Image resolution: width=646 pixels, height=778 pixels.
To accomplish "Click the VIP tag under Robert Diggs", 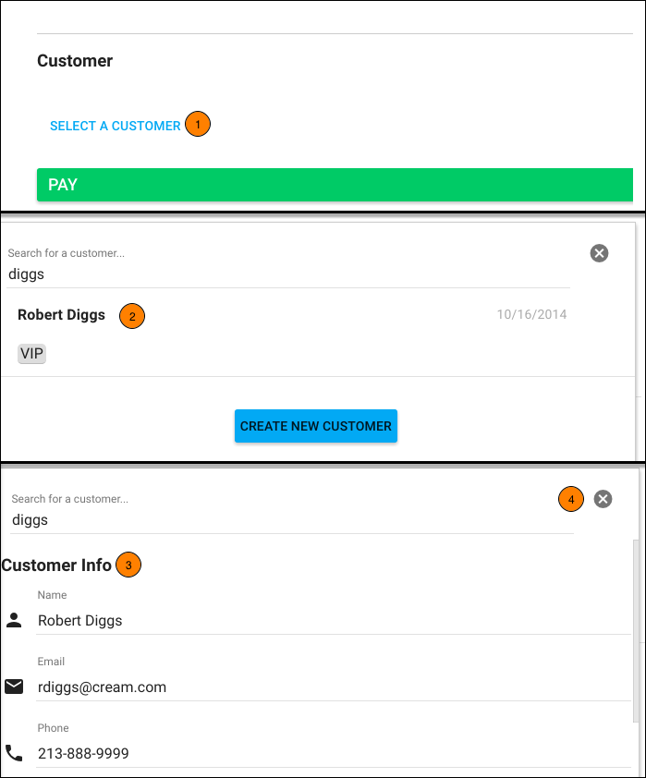I will click(x=31, y=354).
